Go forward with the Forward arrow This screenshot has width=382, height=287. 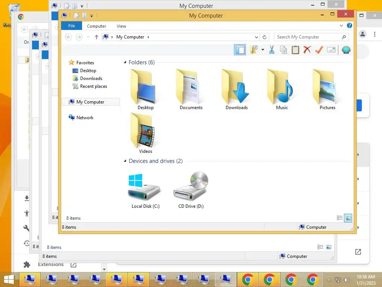(x=79, y=37)
